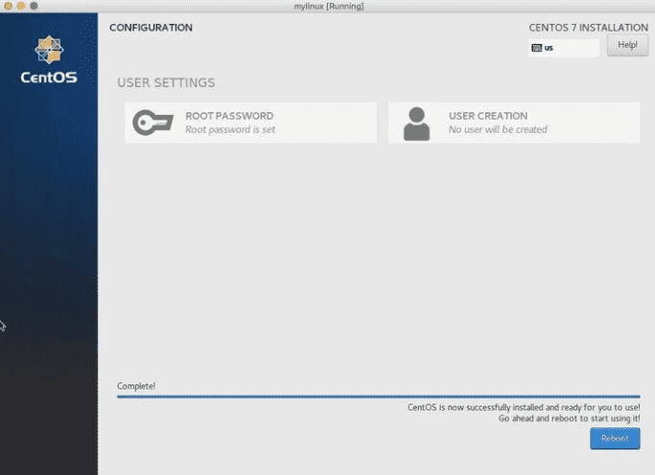Click the installation progress bar

coord(378,396)
